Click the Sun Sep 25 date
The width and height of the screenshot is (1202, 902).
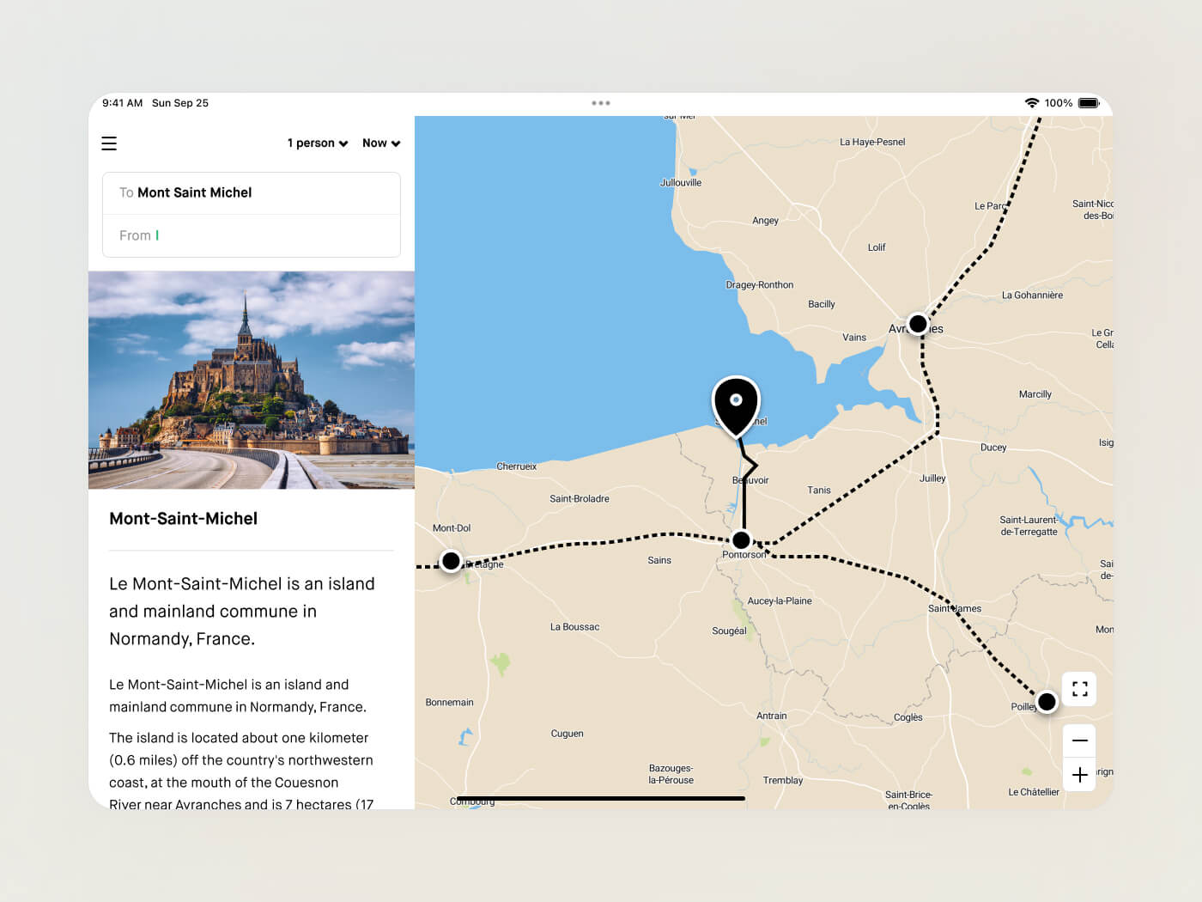click(180, 103)
